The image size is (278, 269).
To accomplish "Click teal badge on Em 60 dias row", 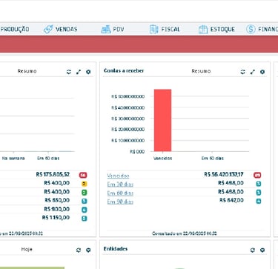I will (x=259, y=193).
